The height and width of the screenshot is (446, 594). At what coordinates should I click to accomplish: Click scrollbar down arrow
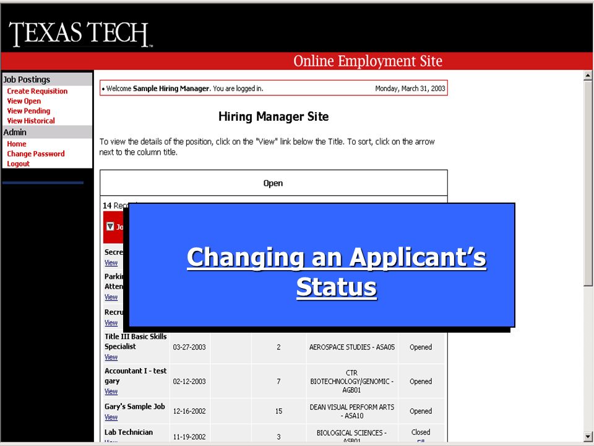[588, 437]
